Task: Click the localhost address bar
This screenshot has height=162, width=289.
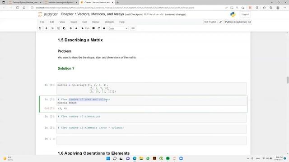Action: 115,8
